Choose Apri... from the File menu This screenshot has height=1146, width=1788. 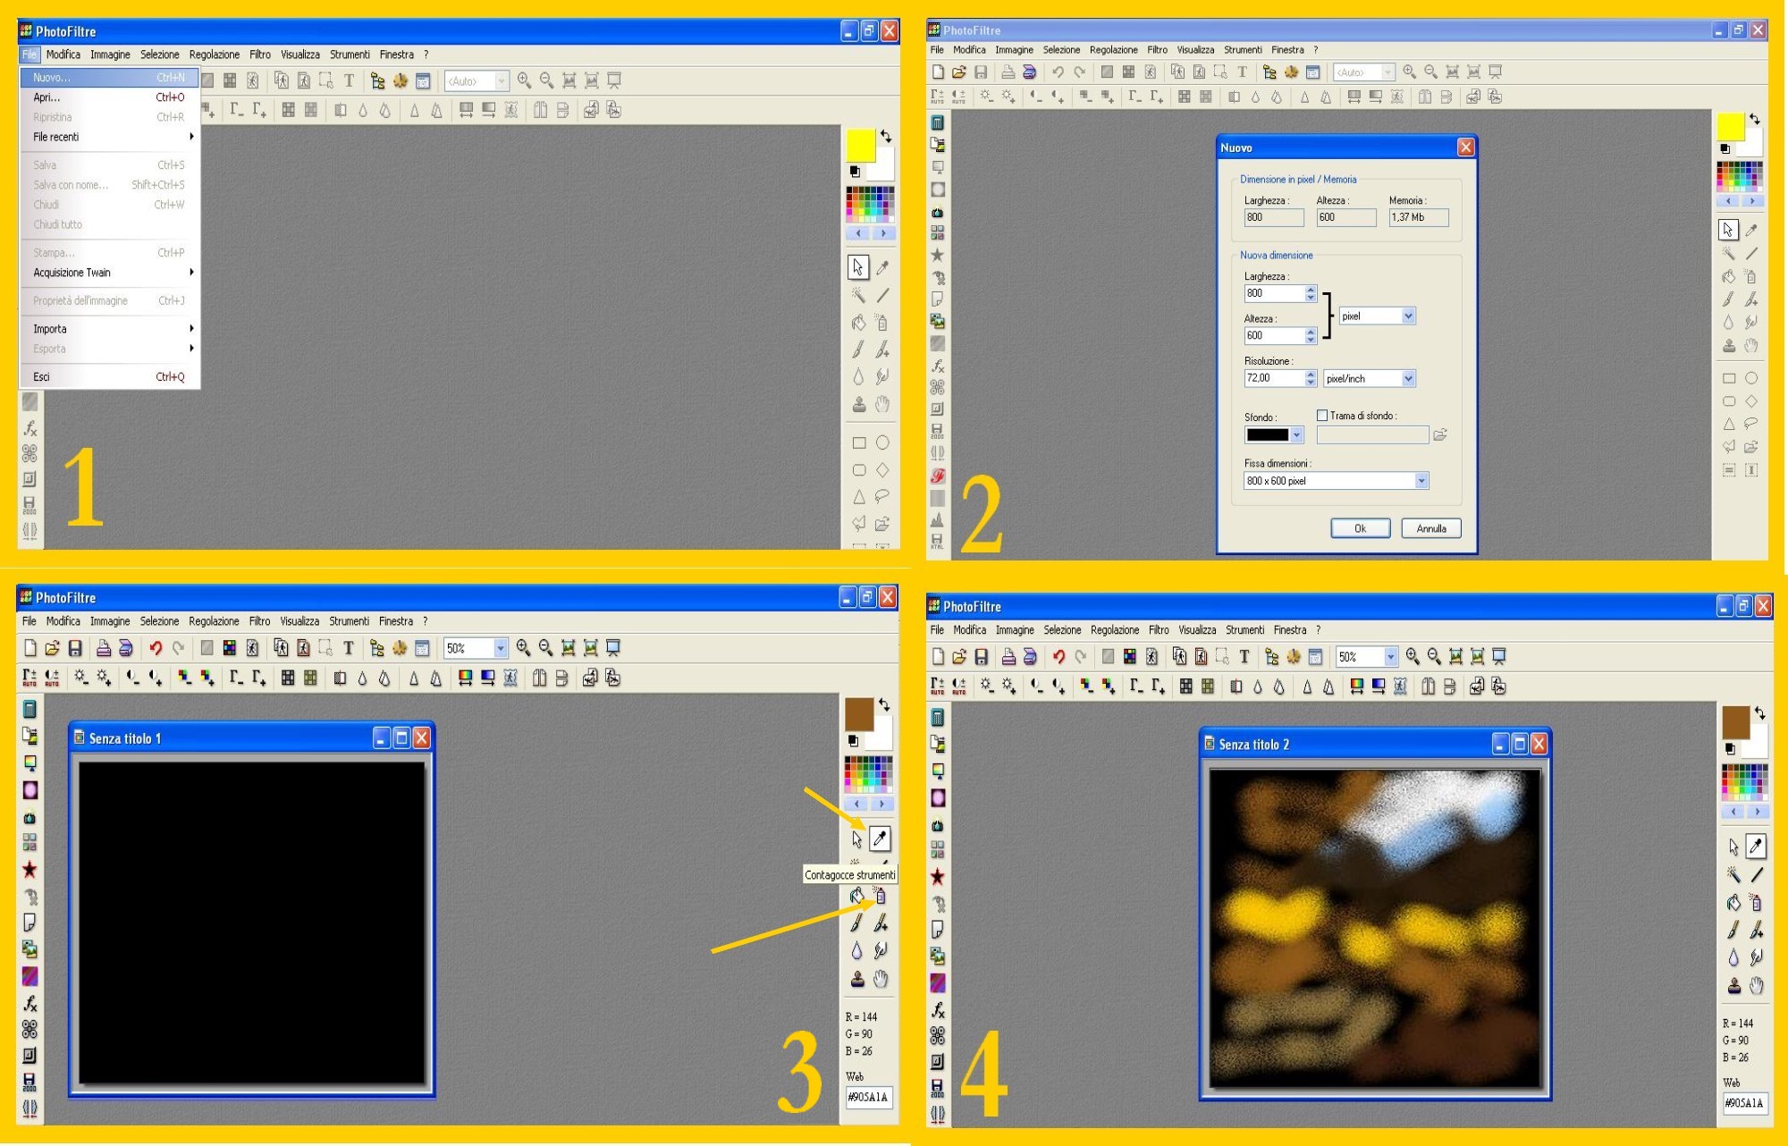pos(46,97)
